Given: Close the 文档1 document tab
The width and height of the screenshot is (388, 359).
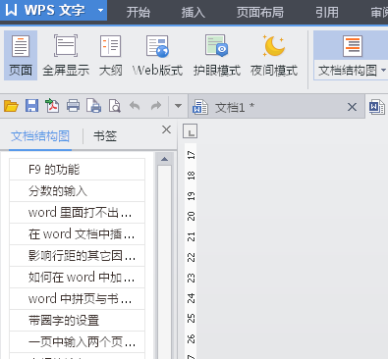Looking at the screenshot, I should pos(352,107).
